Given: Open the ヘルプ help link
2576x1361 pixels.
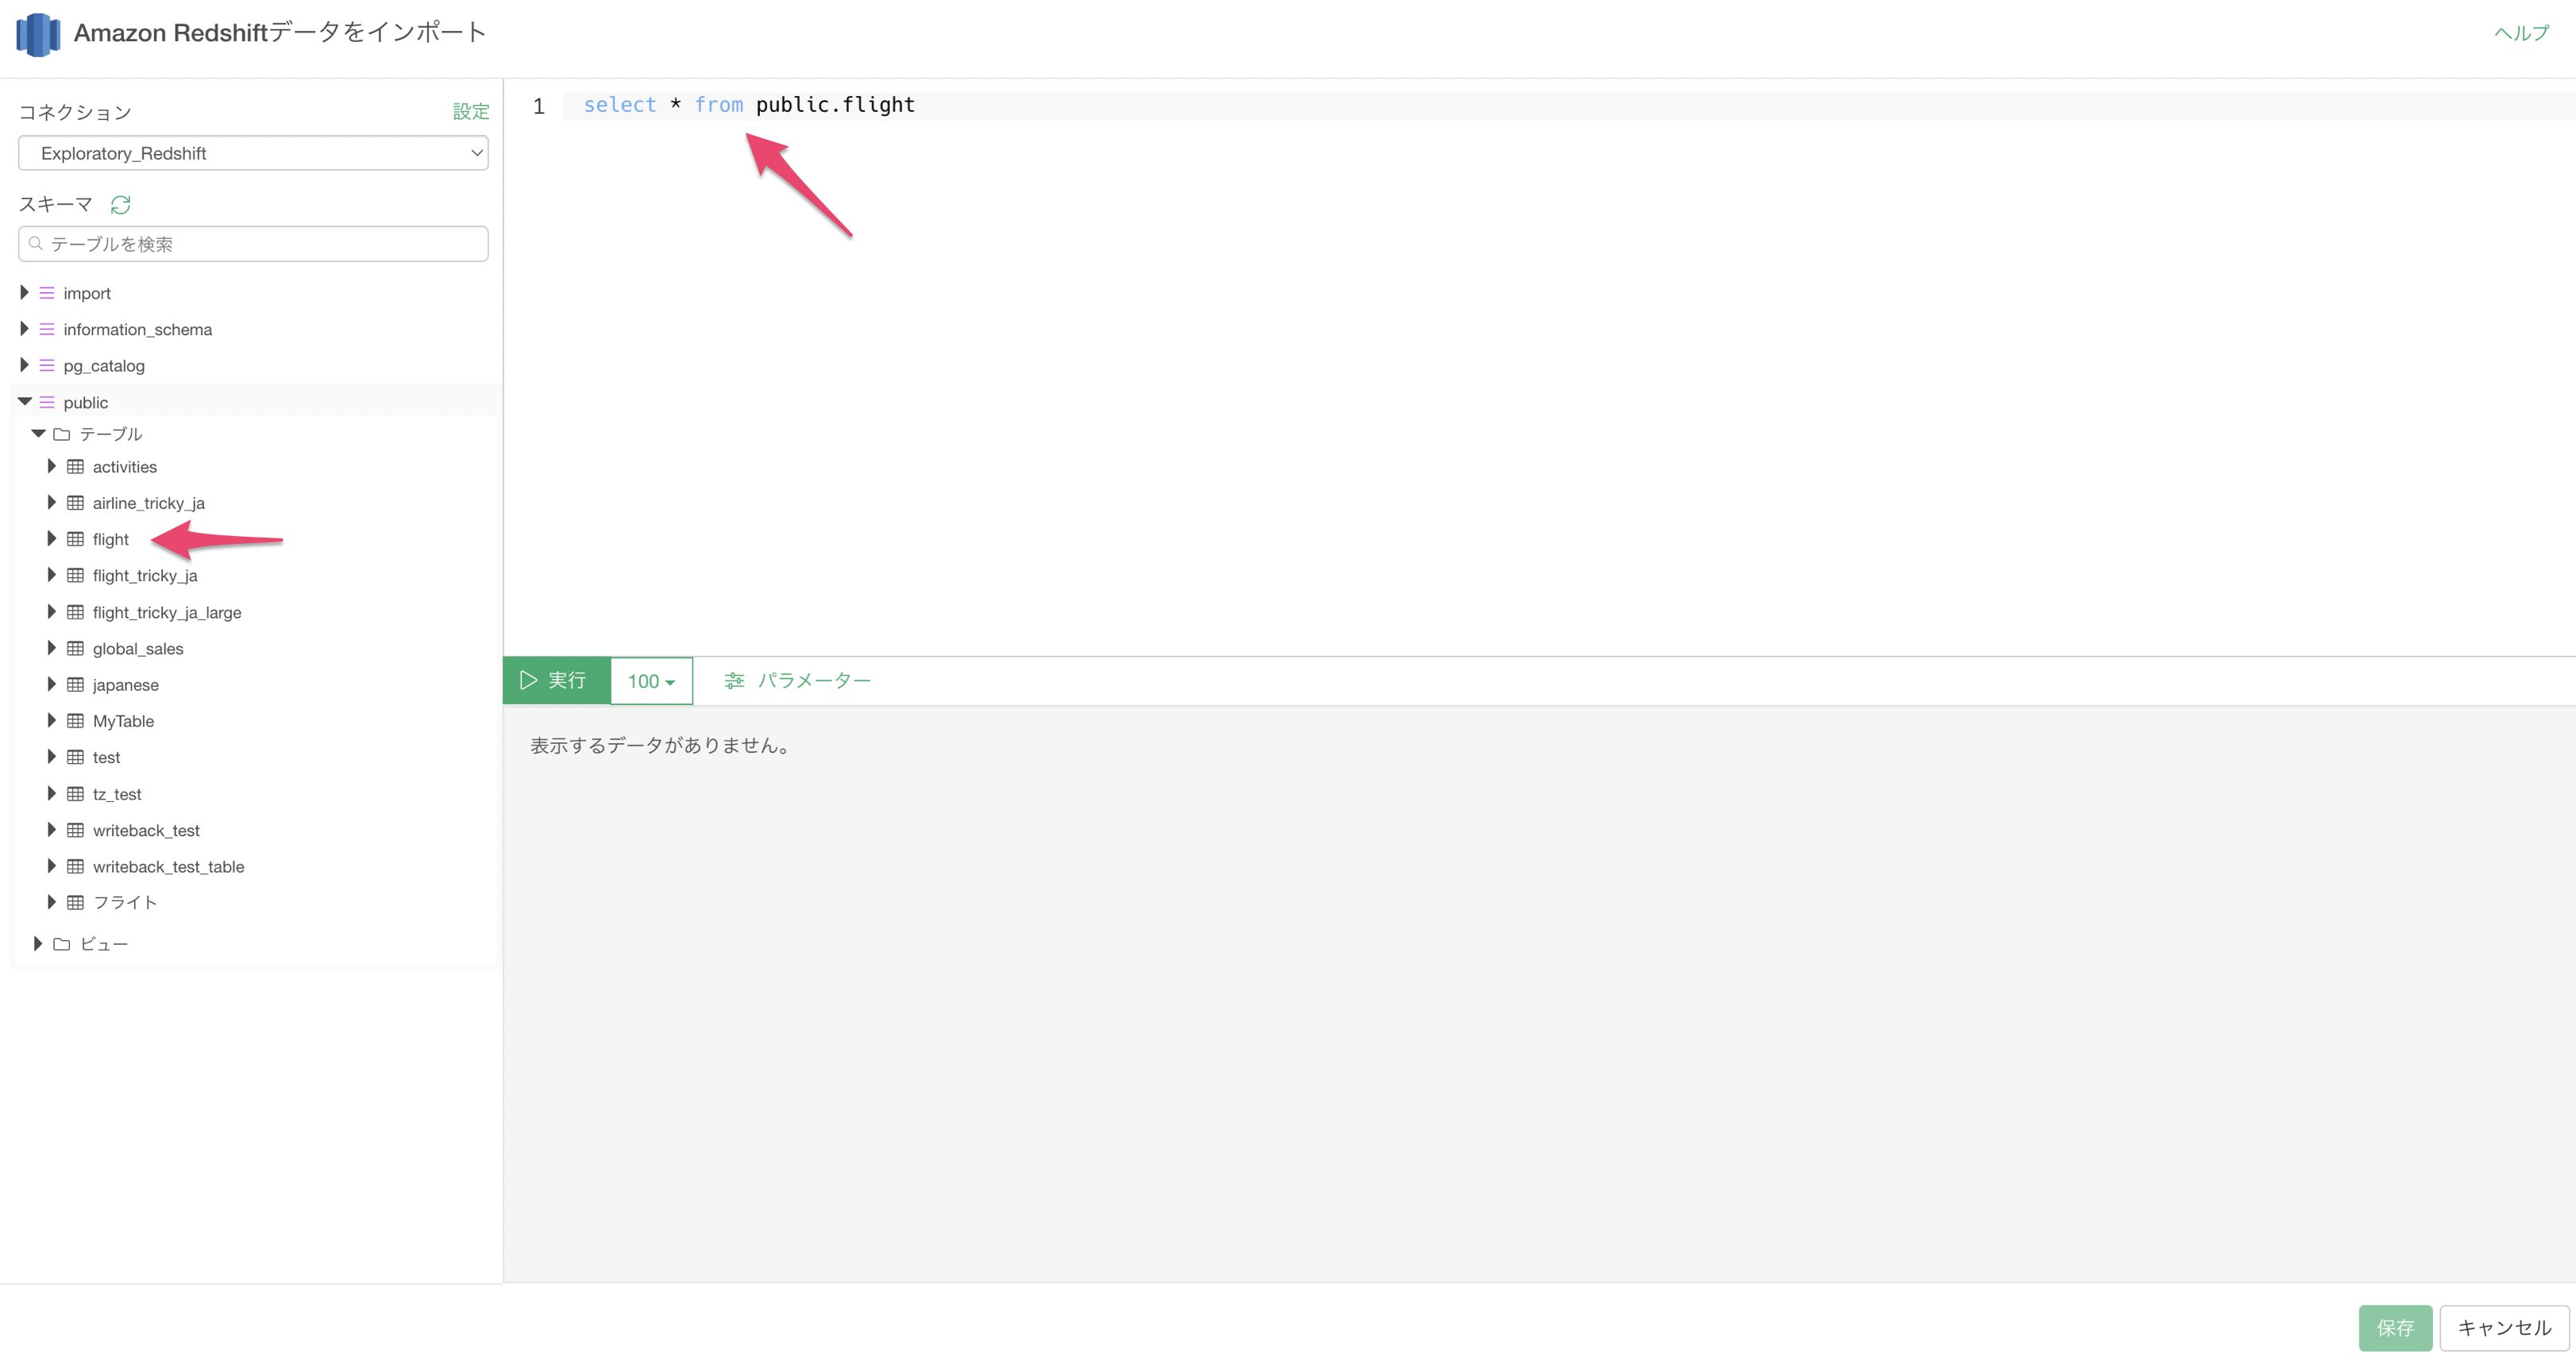Looking at the screenshot, I should pos(2522,34).
